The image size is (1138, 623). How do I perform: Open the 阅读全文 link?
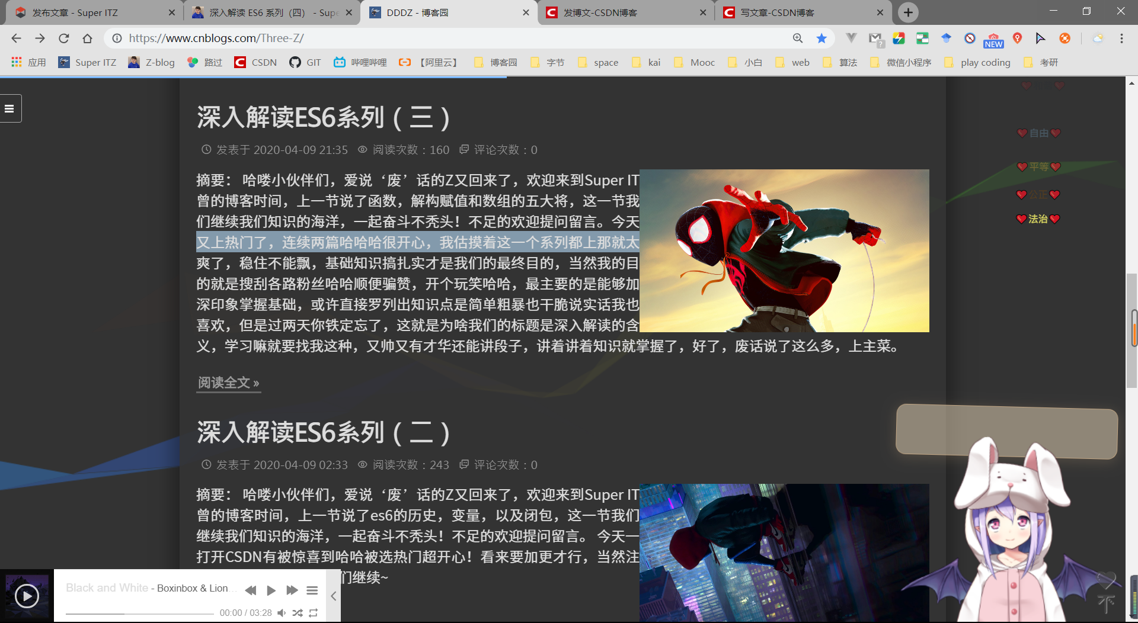227,383
